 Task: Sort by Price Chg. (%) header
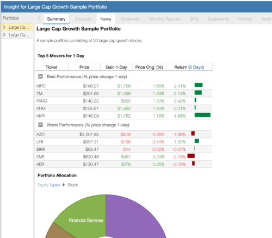pyautogui.click(x=149, y=67)
